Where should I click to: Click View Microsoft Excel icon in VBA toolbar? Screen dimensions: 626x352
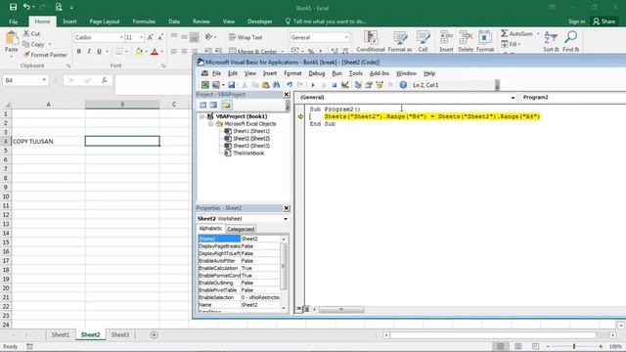click(x=204, y=85)
